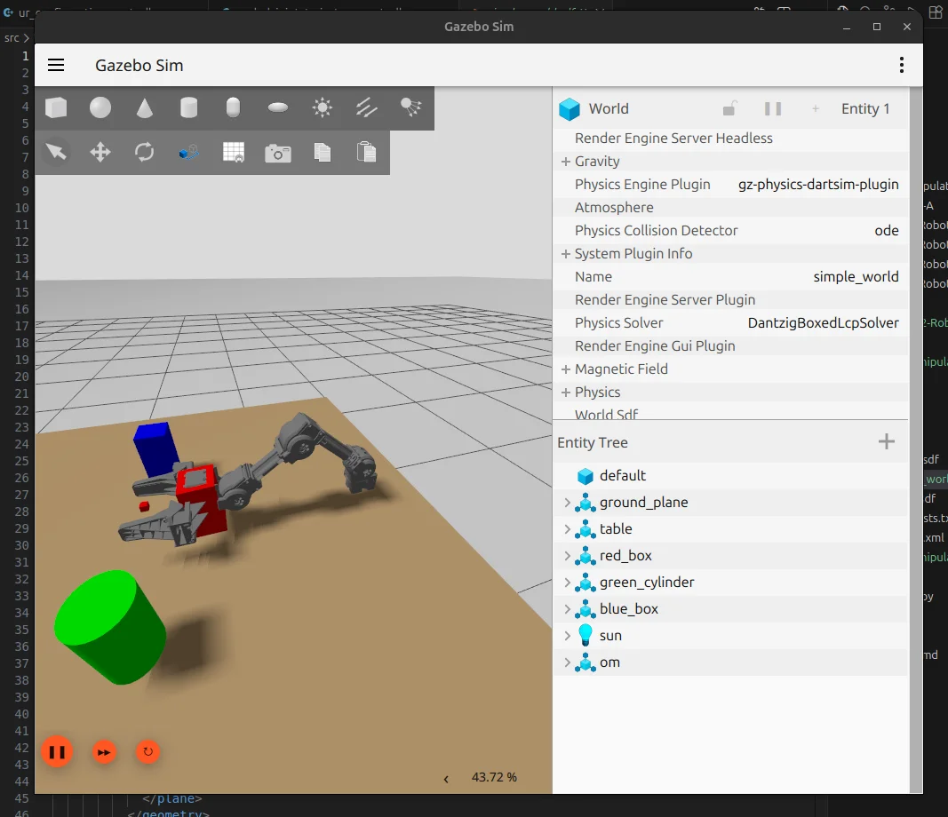Activate the translate mode tool
The height and width of the screenshot is (817, 948).
[100, 152]
